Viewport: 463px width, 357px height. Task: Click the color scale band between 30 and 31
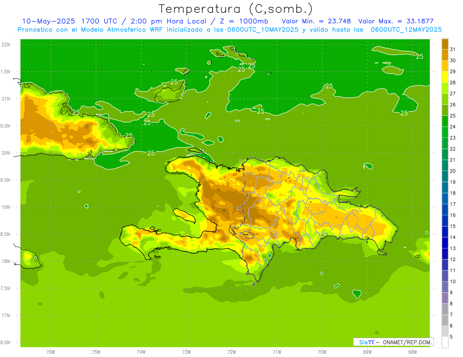[445, 55]
